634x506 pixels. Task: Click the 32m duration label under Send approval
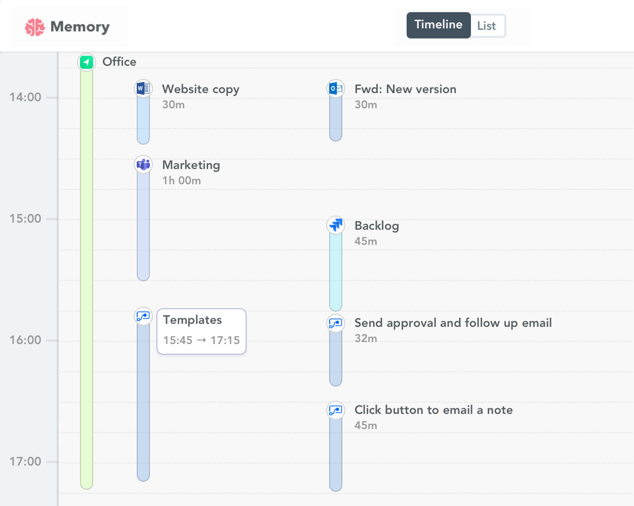366,339
